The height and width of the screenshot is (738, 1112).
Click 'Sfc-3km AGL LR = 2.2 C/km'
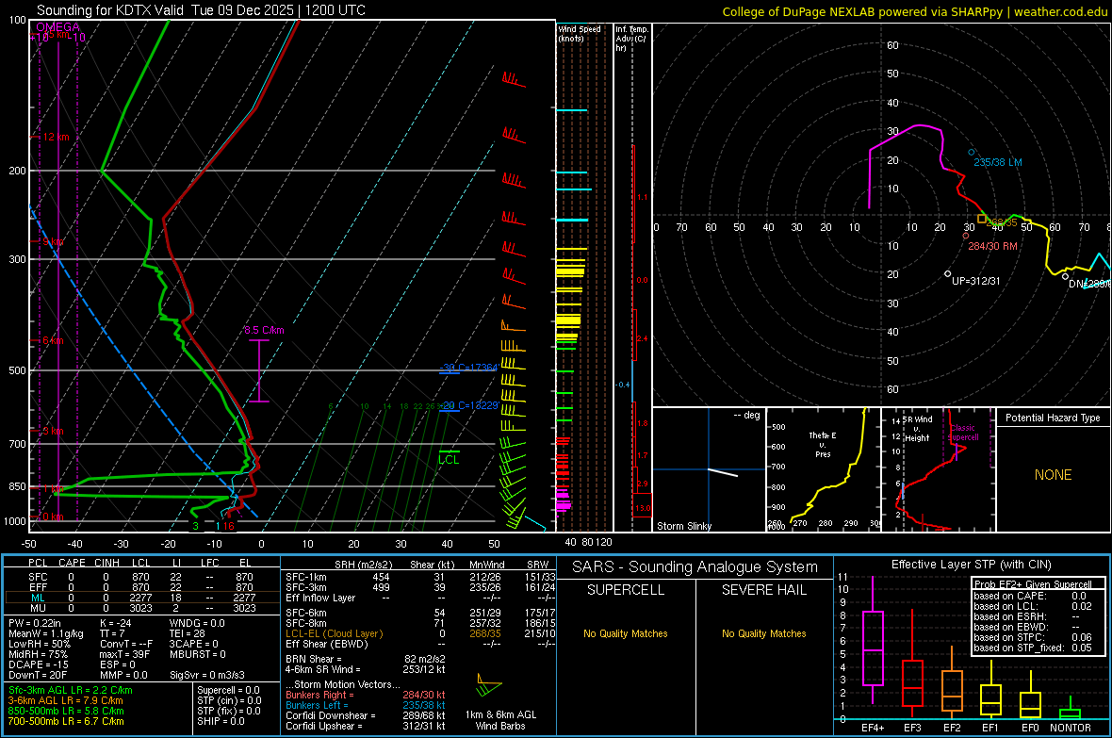71,690
